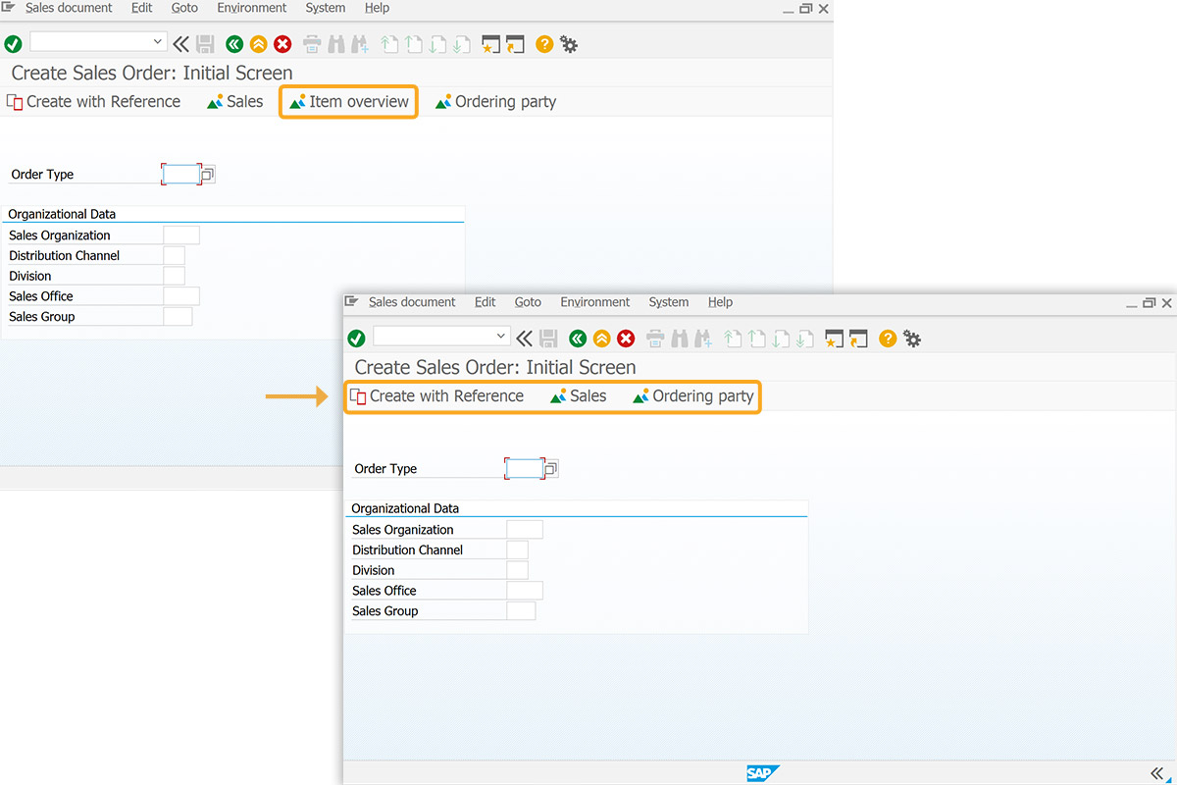Open Goto menu in front window
This screenshot has width=1177, height=785.
528,302
